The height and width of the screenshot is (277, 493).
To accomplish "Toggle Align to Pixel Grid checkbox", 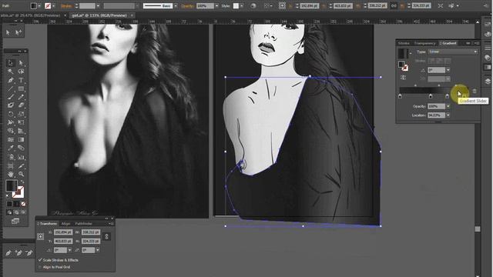I will [x=40, y=267].
